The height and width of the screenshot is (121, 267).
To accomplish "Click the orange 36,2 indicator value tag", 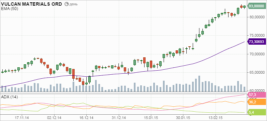I will tap(257, 102).
